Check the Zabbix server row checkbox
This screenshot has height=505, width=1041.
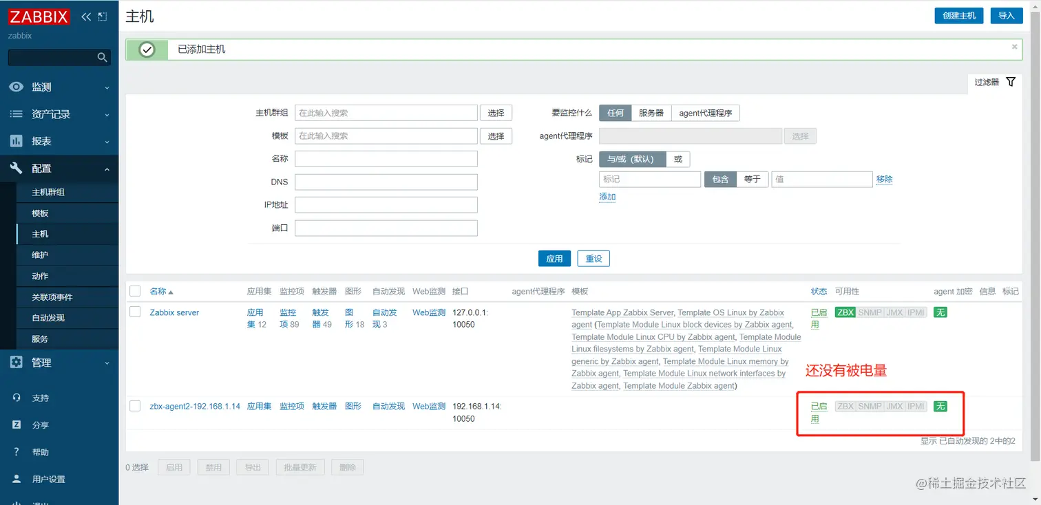point(135,312)
